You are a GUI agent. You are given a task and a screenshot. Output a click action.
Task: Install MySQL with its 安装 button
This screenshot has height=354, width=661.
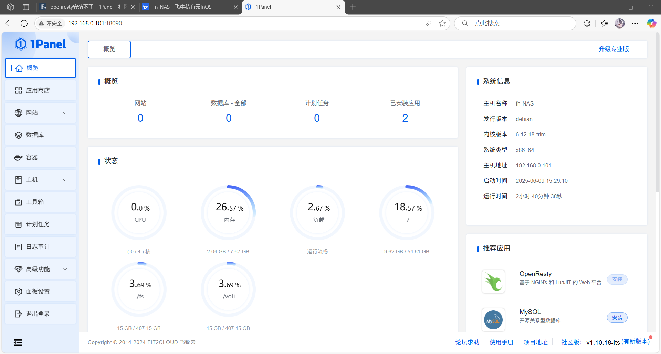coord(617,318)
